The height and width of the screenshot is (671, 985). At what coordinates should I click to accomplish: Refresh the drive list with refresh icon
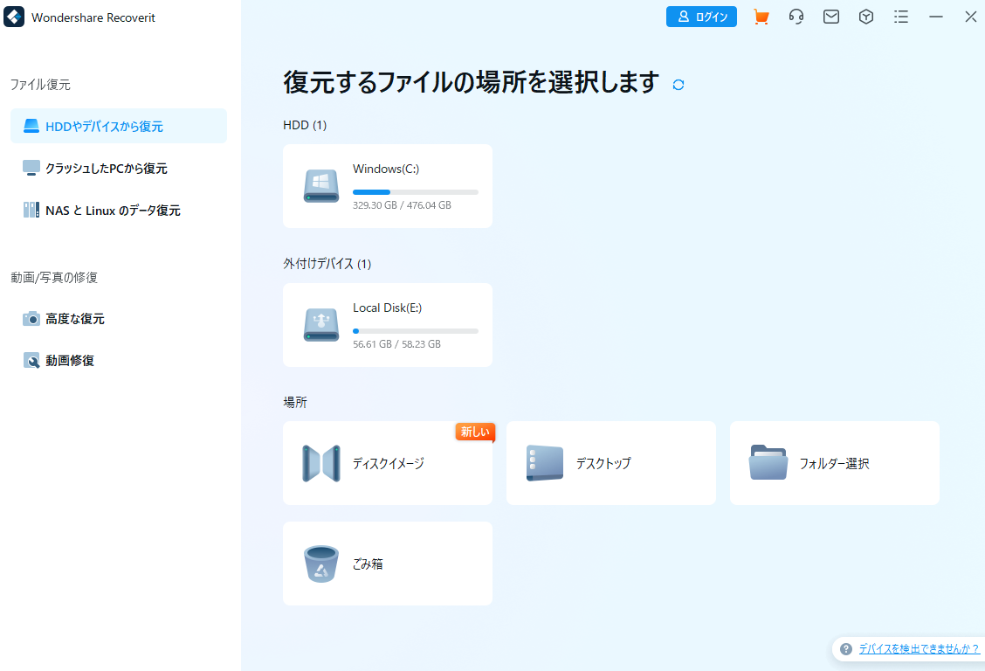pyautogui.click(x=678, y=85)
